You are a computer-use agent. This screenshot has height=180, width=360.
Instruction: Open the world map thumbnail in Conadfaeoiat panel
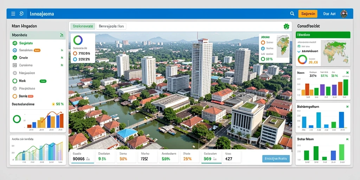tap(335, 52)
